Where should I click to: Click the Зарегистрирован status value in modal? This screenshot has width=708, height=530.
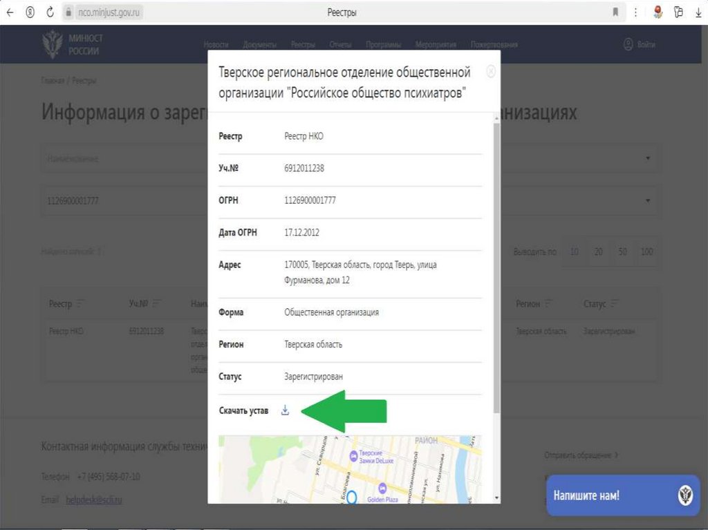(x=313, y=376)
